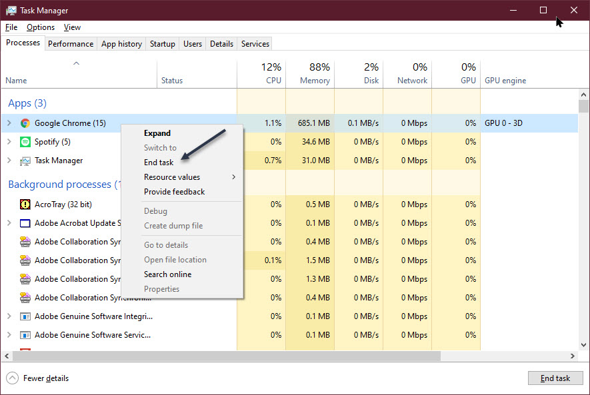590x395 pixels.
Task: Expand the Google Chrome process group
Action: [x=9, y=123]
